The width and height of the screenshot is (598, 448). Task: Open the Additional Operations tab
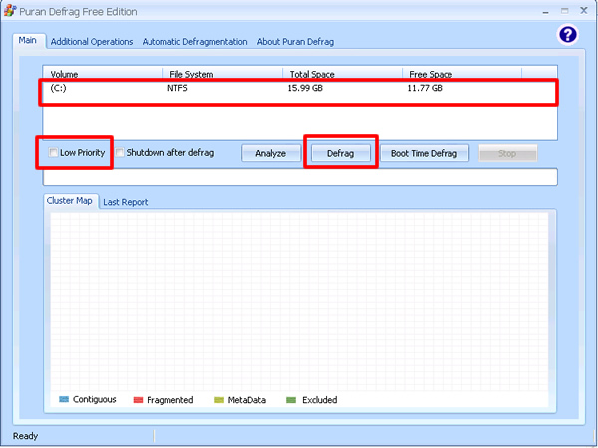point(92,42)
